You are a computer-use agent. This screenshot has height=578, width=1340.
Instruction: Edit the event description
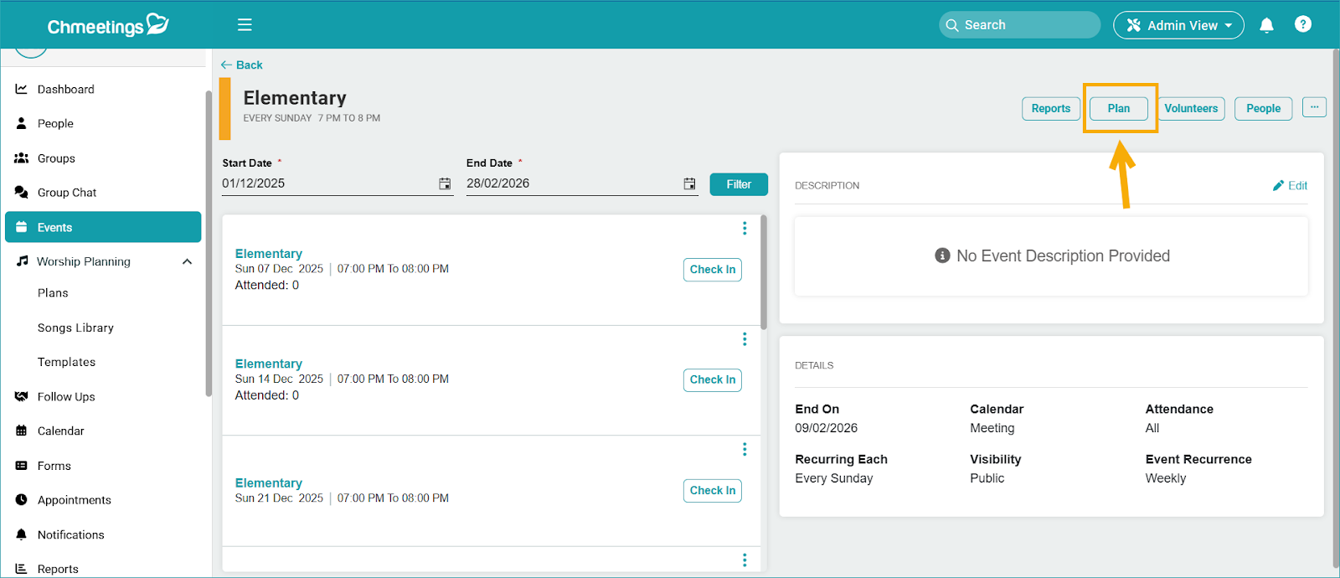[x=1290, y=186]
